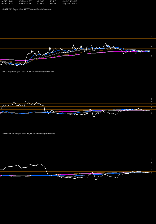Screen dimensions: 156x224
Task: Click the Day Vol: 1.249 M text
Action: [x=70, y=4]
